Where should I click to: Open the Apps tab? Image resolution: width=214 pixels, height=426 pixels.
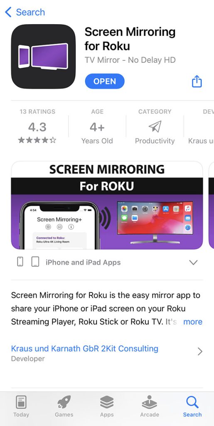point(107,406)
